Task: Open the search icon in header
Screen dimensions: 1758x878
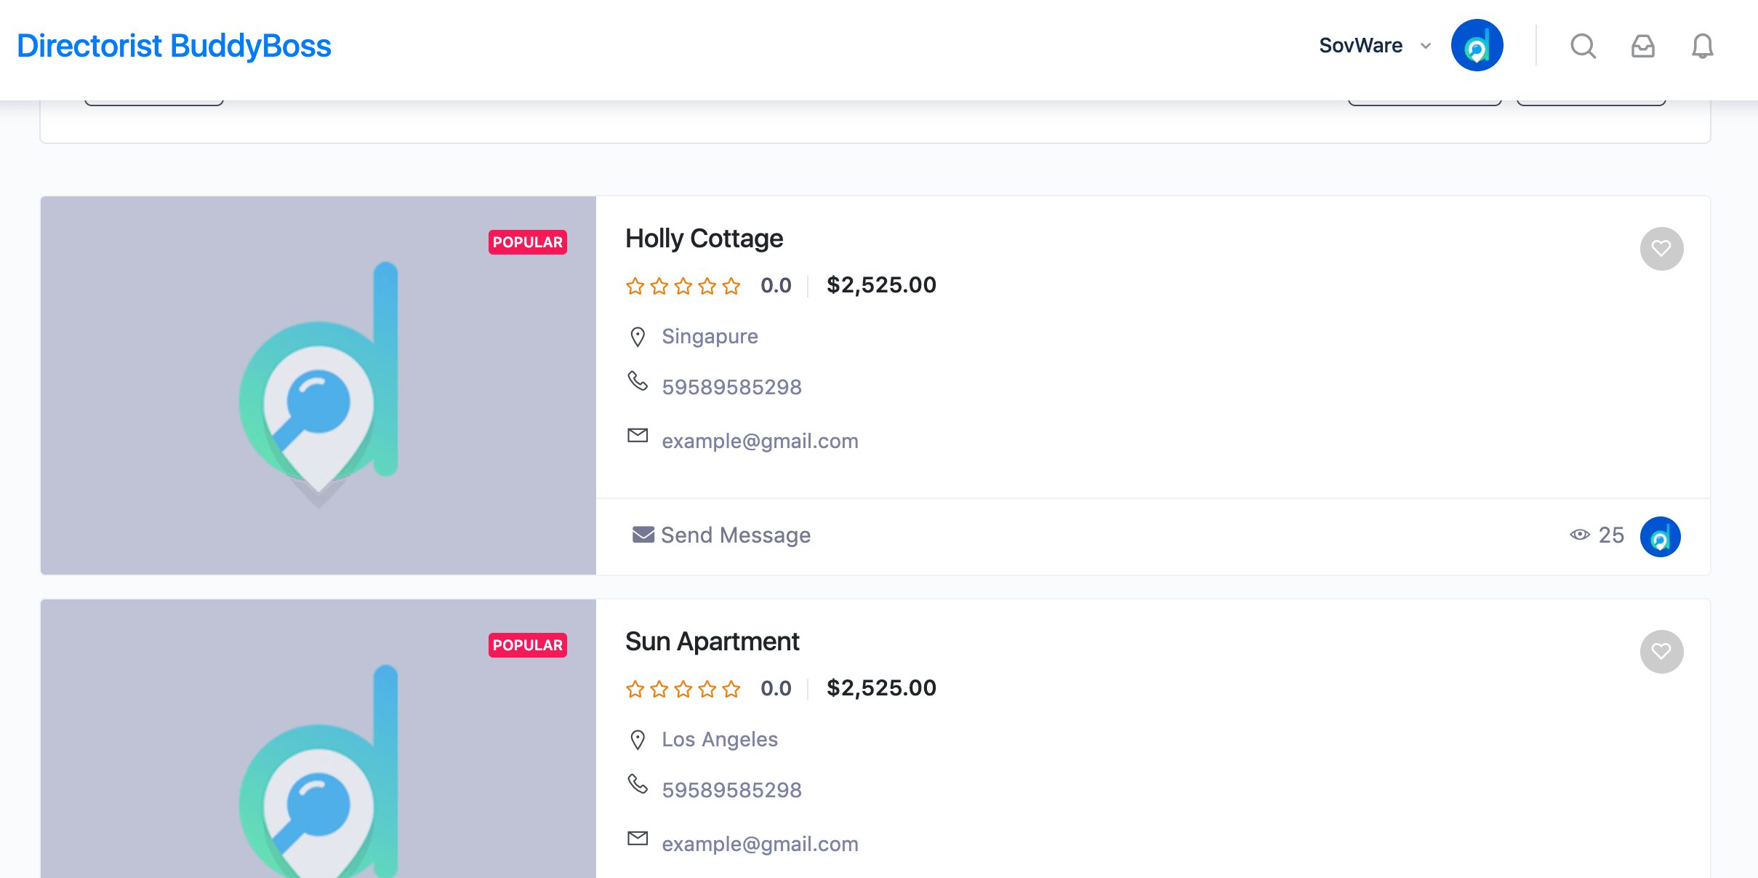Action: [x=1583, y=46]
